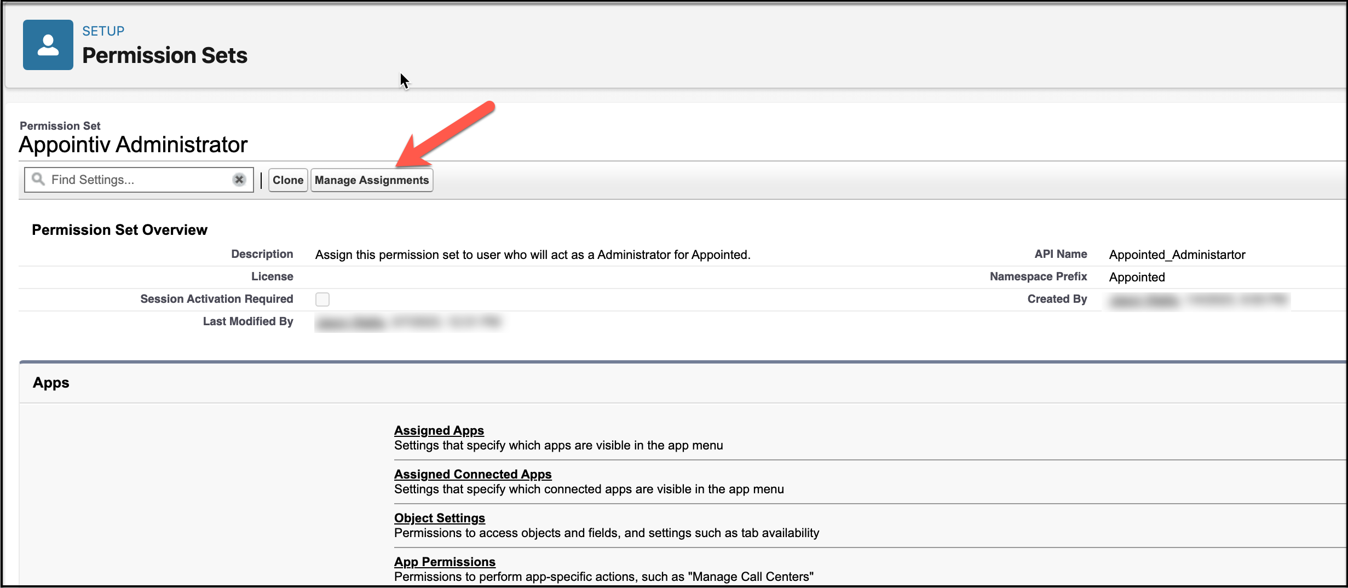Open Assigned Connected Apps settings
Image resolution: width=1348 pixels, height=588 pixels.
(x=473, y=474)
